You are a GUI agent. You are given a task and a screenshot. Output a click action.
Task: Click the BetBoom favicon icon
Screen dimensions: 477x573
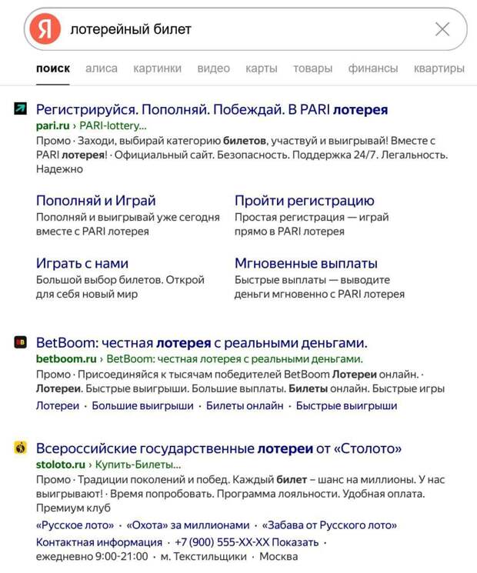[21, 342]
